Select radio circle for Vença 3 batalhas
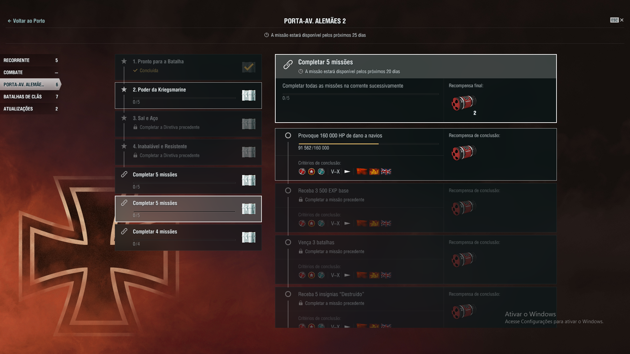Screen dimensions: 630x354 coord(288,242)
